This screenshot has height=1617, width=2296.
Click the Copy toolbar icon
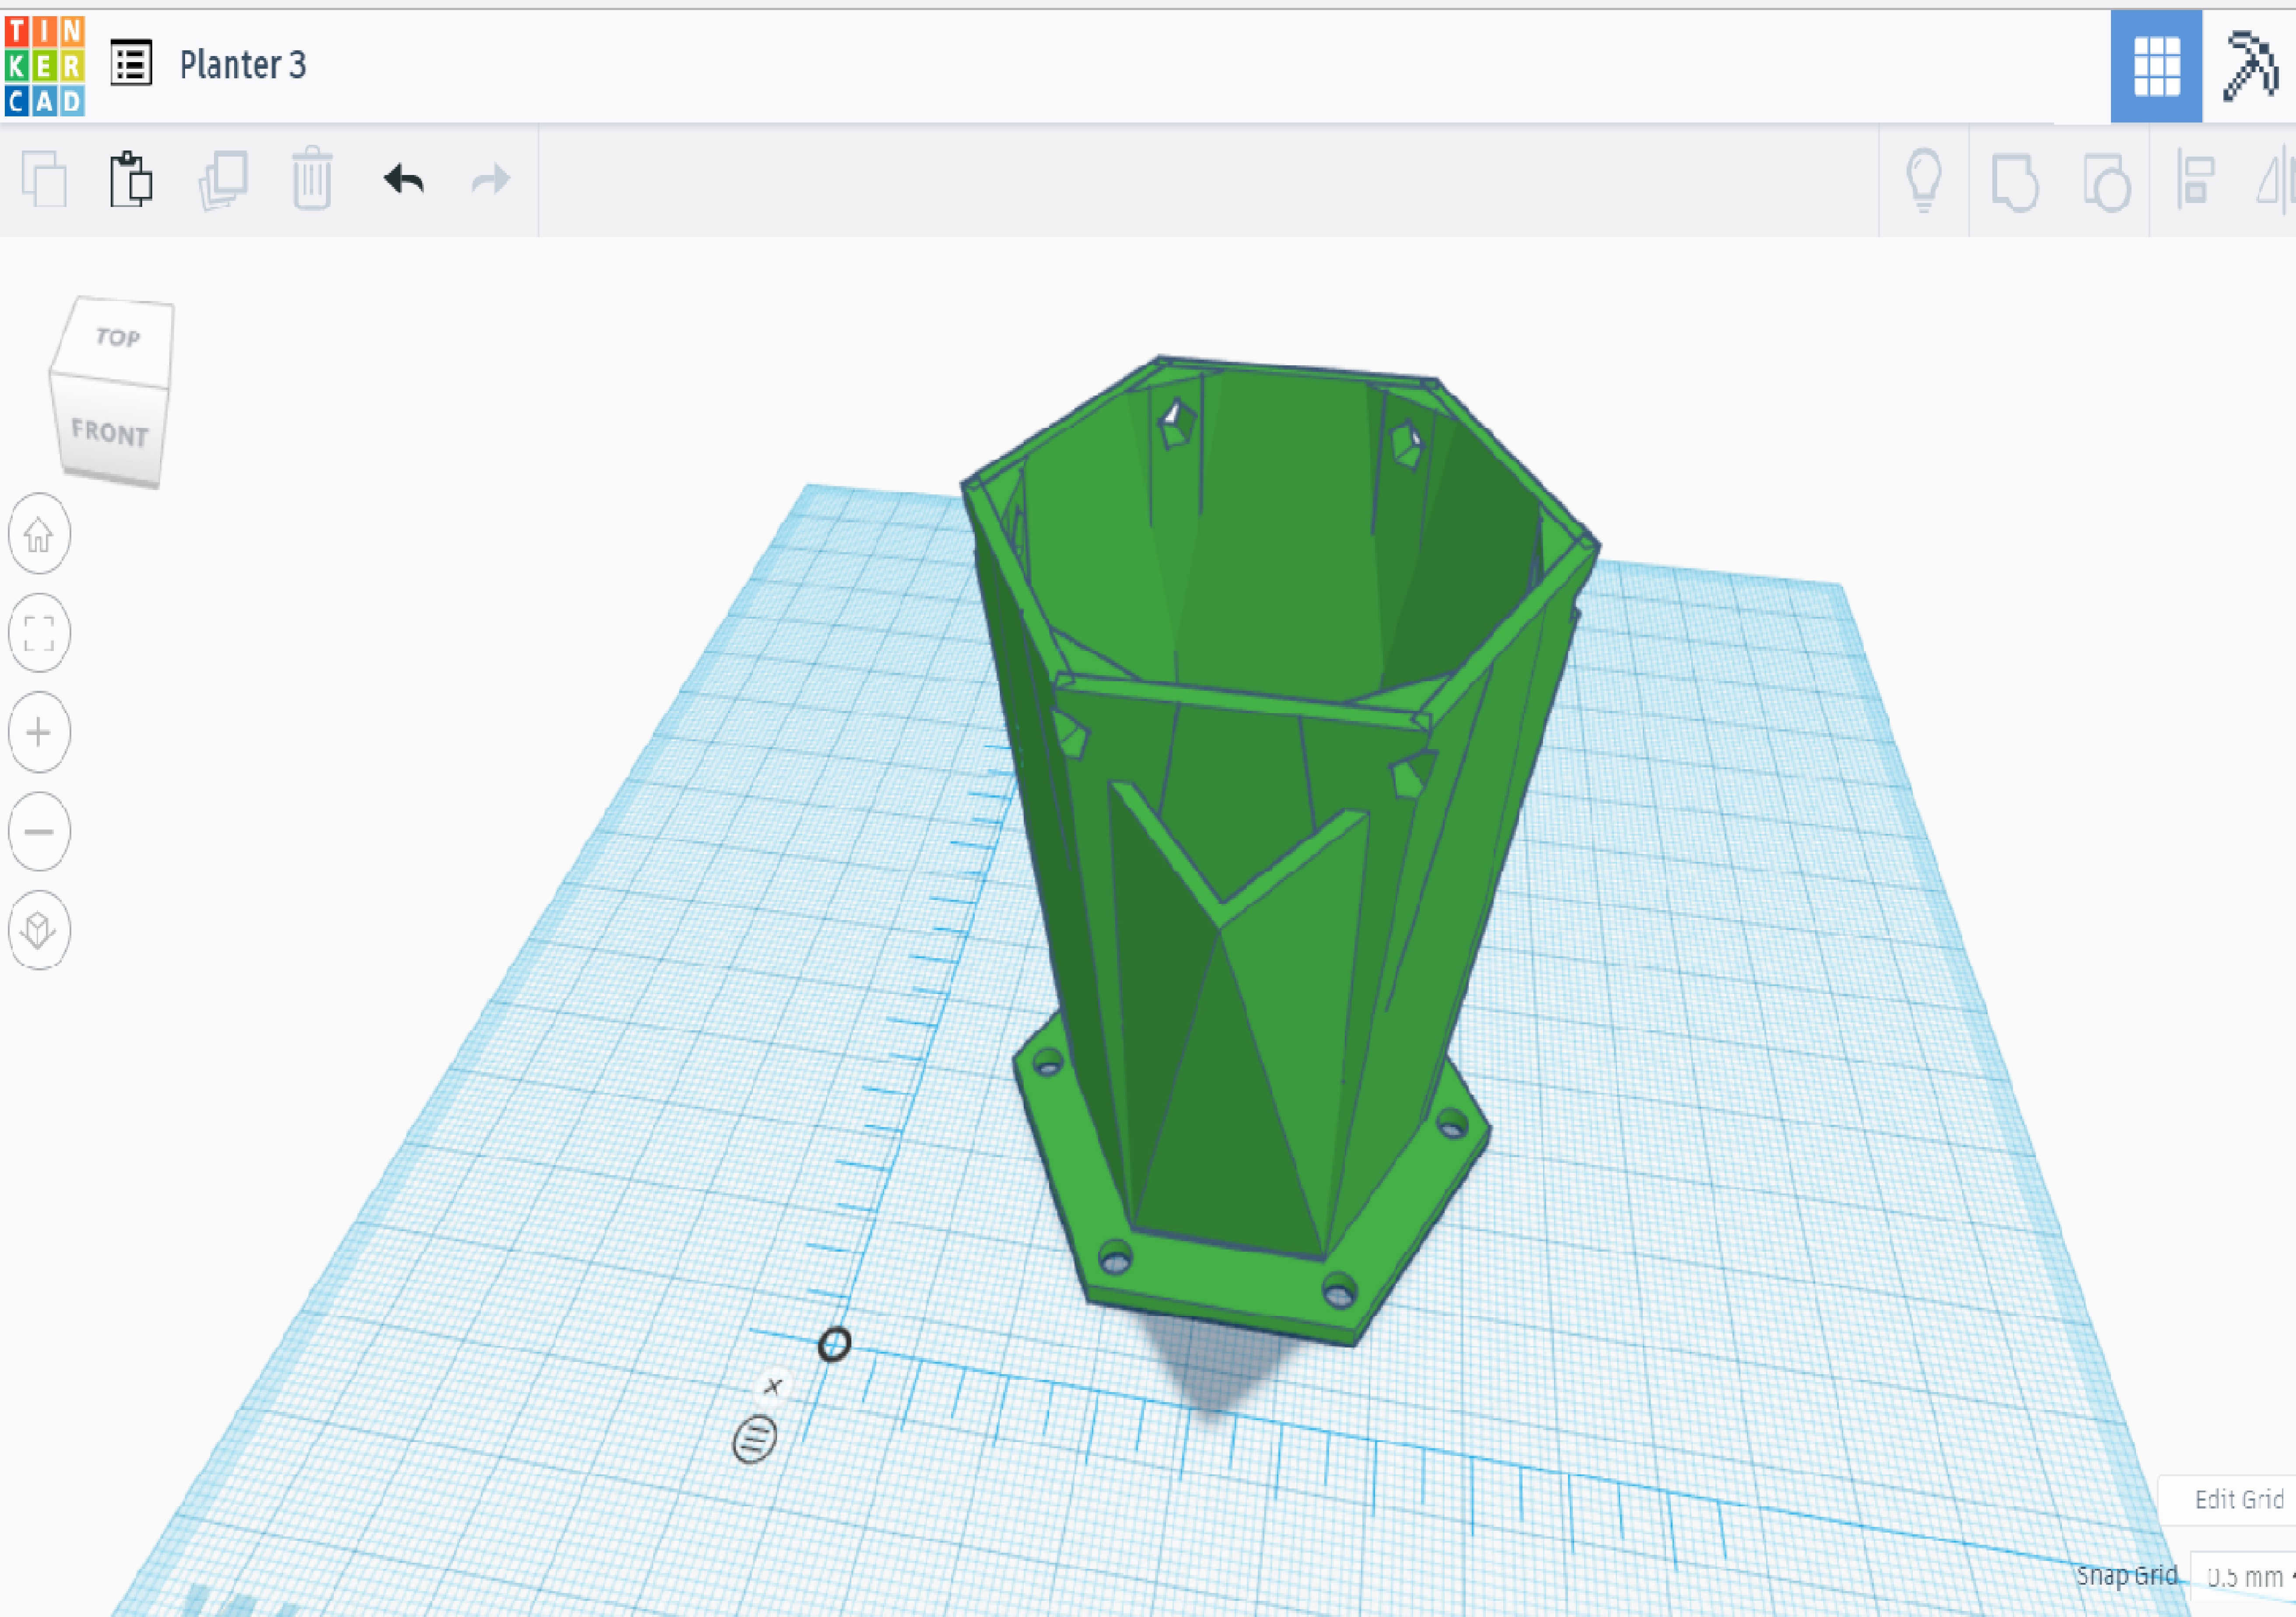pyautogui.click(x=44, y=180)
